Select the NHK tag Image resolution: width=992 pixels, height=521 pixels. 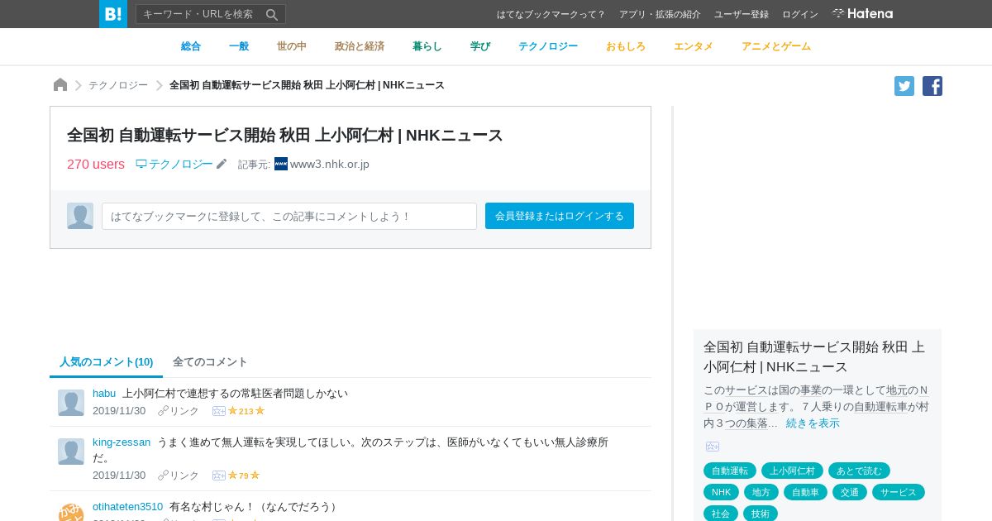pos(721,492)
